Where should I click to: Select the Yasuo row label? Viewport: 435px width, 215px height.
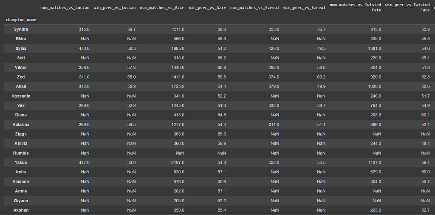pos(21,163)
